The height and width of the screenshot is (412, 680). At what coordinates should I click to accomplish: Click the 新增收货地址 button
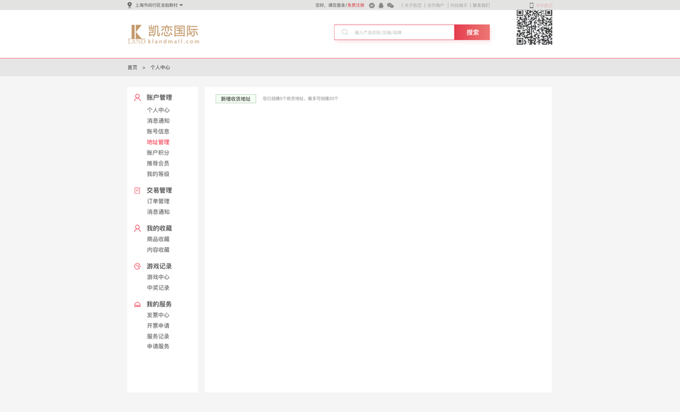pyautogui.click(x=236, y=98)
